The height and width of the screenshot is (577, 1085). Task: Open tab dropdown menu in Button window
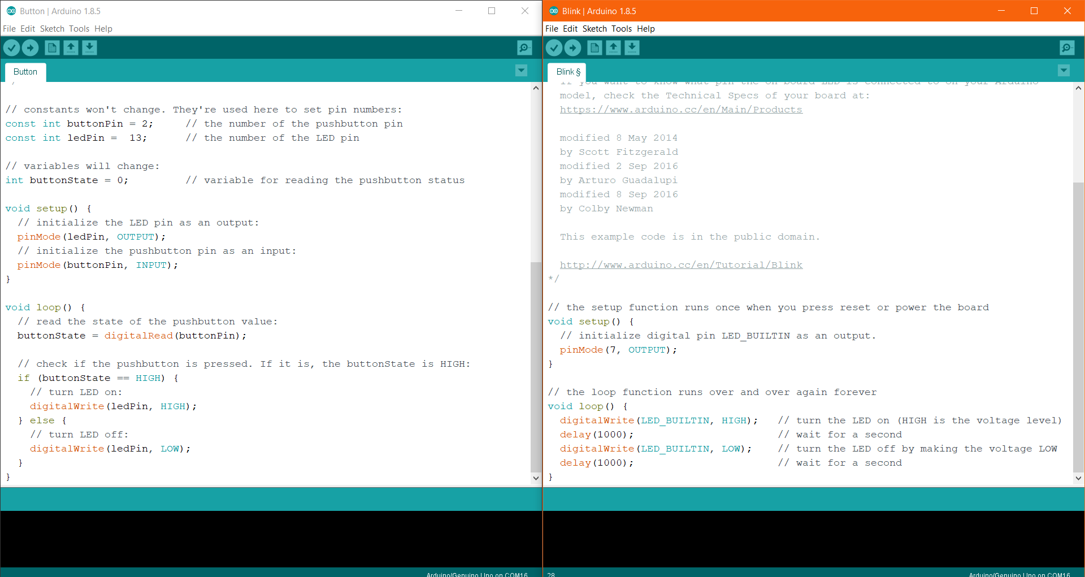[521, 71]
